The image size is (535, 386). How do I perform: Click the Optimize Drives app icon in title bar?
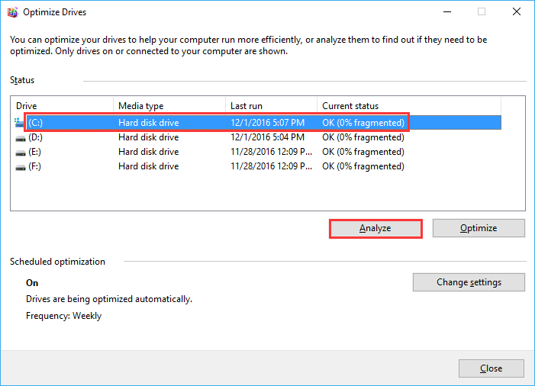pos(13,12)
